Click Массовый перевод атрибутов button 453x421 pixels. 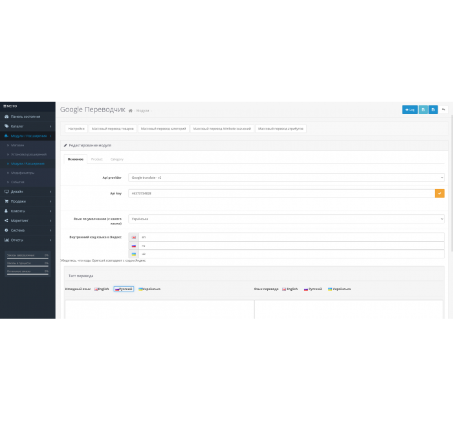pyautogui.click(x=281, y=129)
